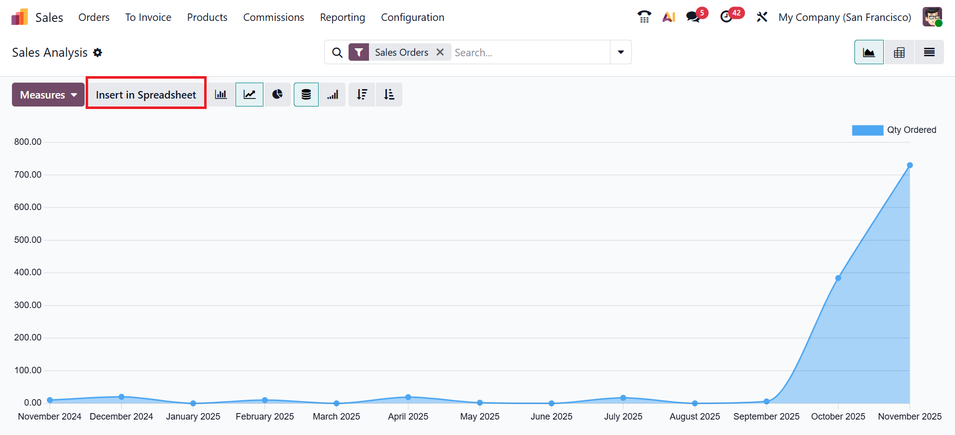Sort chart in ascending order

(389, 95)
